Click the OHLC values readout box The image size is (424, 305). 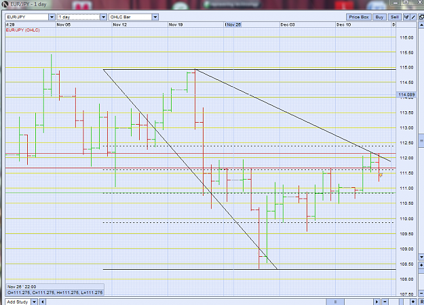55,293
